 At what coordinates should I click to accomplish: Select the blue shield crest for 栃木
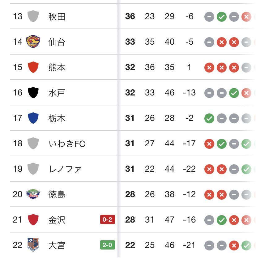33,118
